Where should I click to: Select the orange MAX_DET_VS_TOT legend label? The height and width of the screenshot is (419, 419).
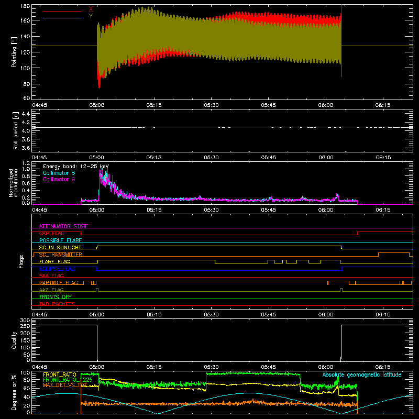click(65, 385)
